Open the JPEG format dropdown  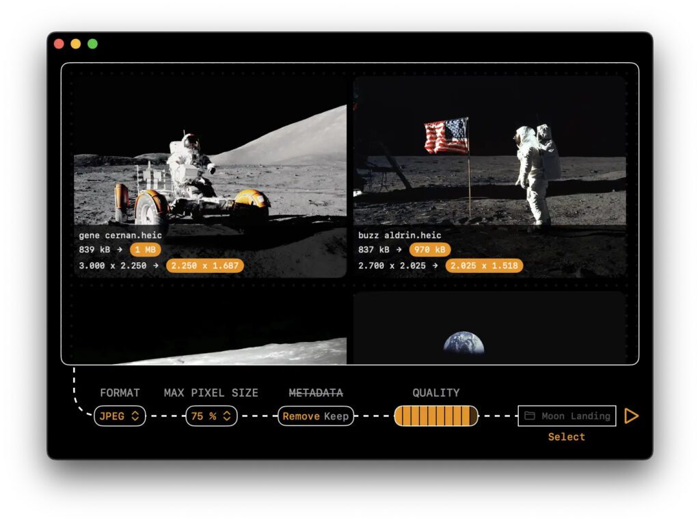pos(120,416)
